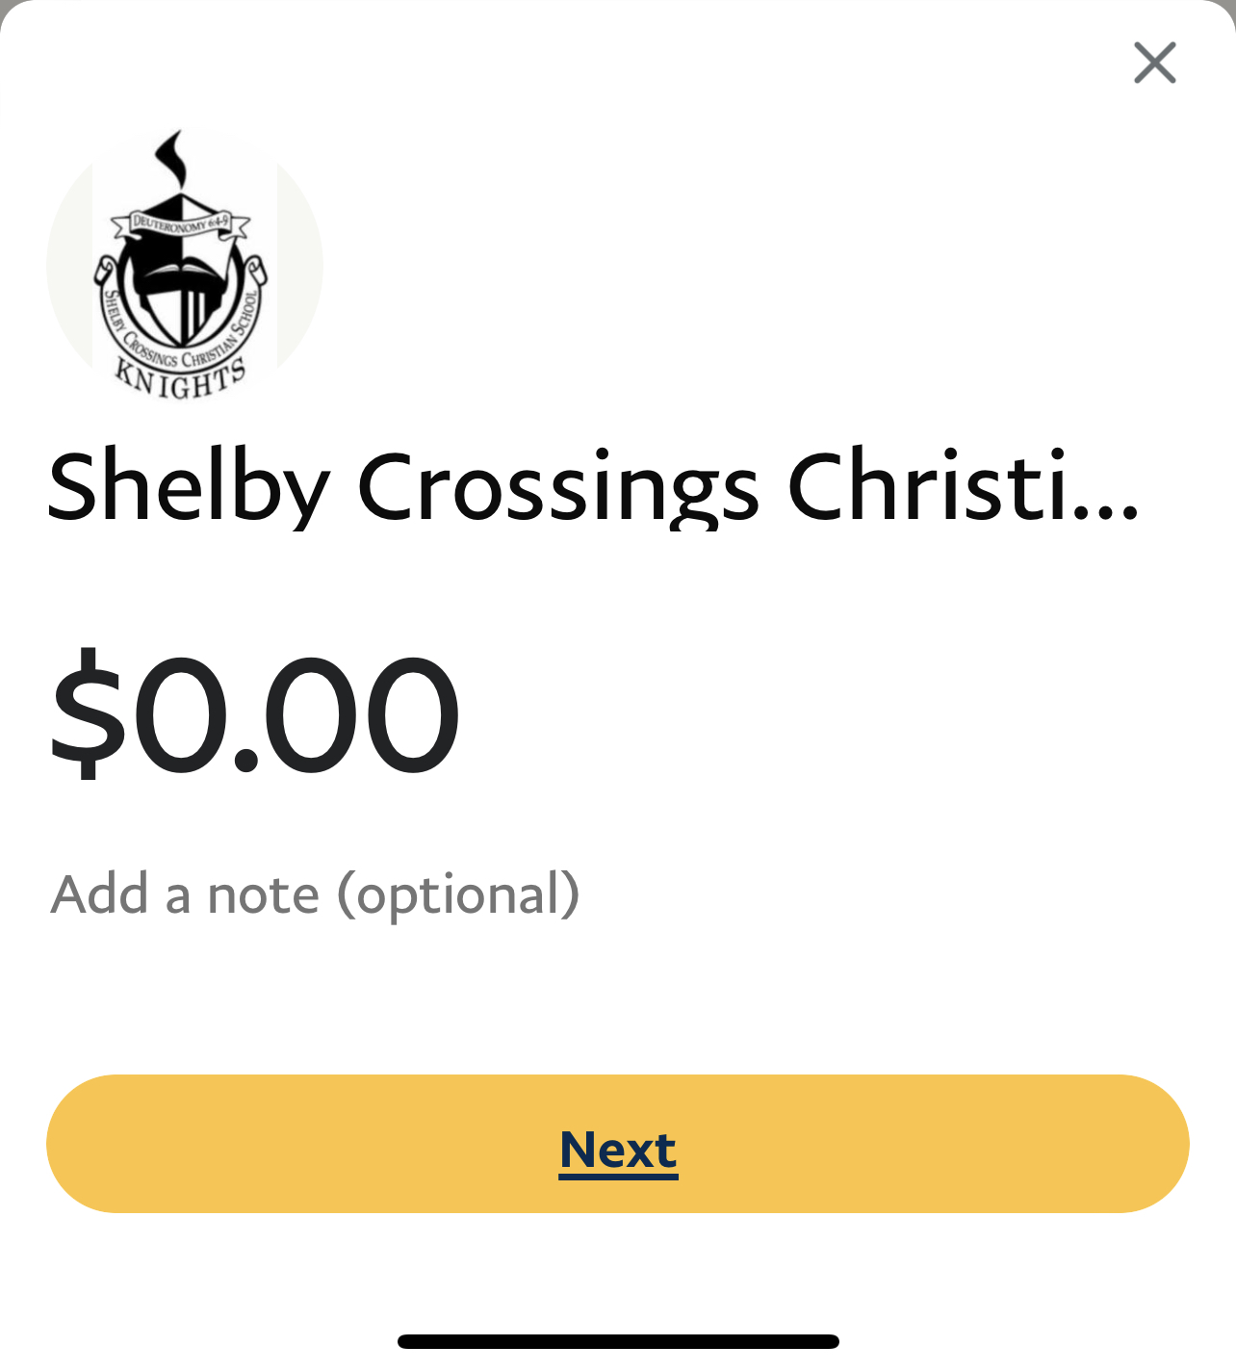Click the underlined Next label
Screen dimensions: 1236x1372
tap(618, 1150)
